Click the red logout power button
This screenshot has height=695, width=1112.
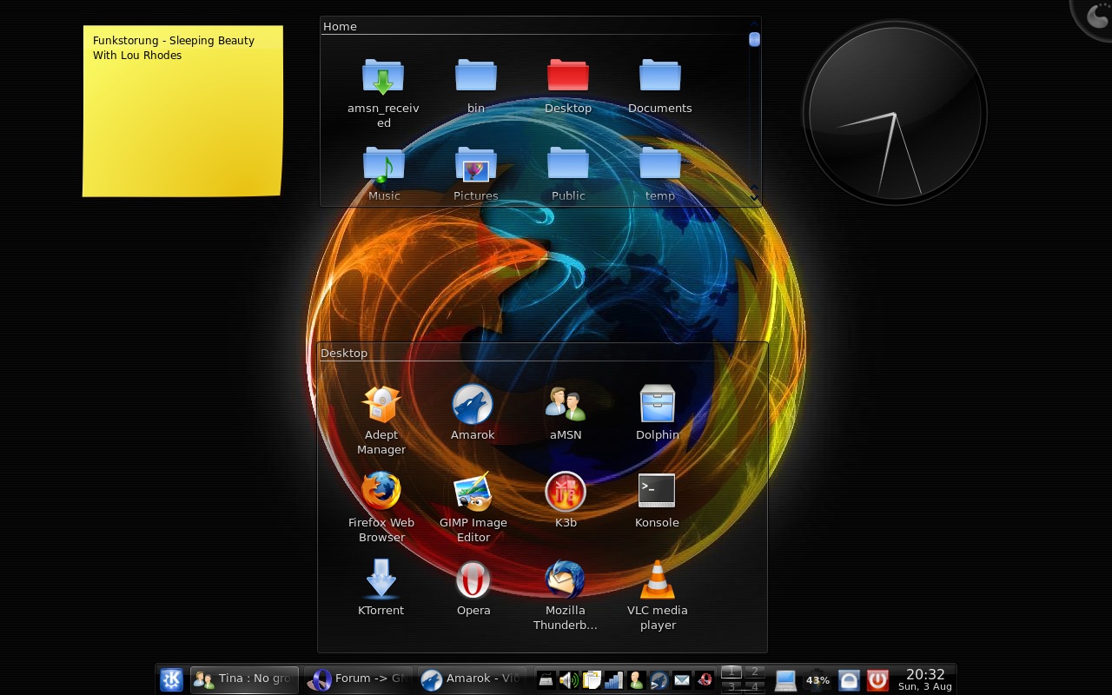(x=877, y=680)
